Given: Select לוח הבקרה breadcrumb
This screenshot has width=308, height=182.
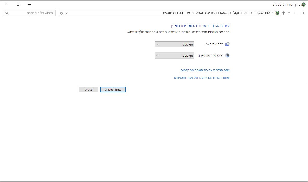Looking at the screenshot, I should (262, 13).
